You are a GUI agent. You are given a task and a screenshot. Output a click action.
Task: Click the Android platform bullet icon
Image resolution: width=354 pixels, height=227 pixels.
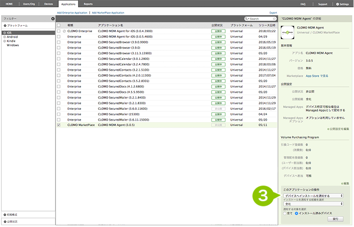tap(5, 37)
